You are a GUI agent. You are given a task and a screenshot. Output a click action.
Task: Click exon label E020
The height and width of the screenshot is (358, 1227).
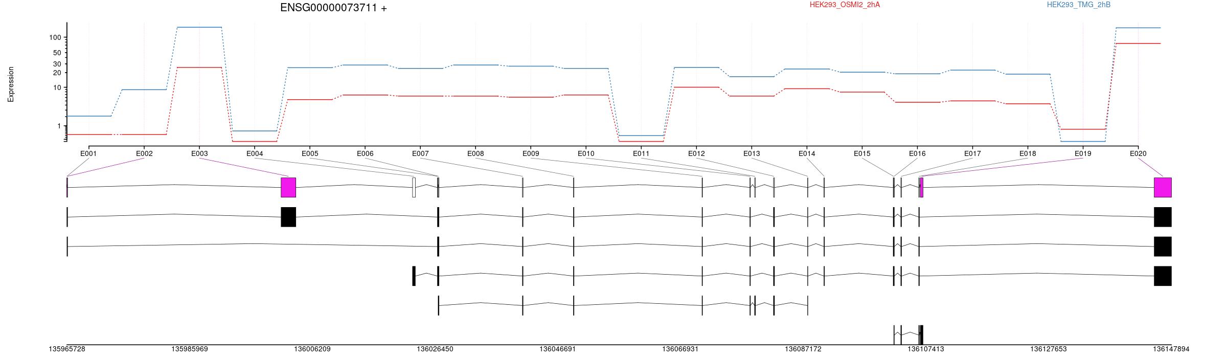(1138, 153)
